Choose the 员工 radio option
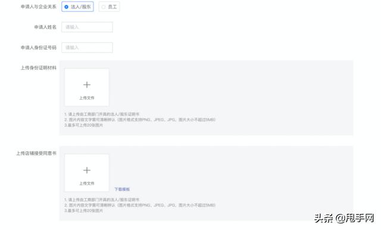381x230 pixels. [x=109, y=7]
